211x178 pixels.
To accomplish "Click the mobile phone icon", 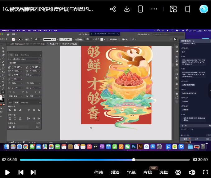I will click(x=140, y=9).
